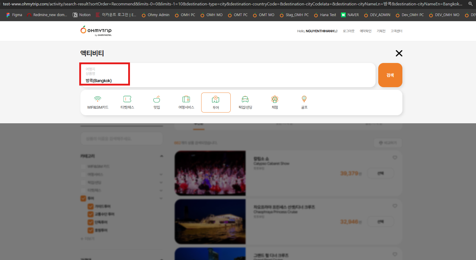476x260 pixels.
Task: Close the 액티비티 search panel with X
Action: coord(399,53)
